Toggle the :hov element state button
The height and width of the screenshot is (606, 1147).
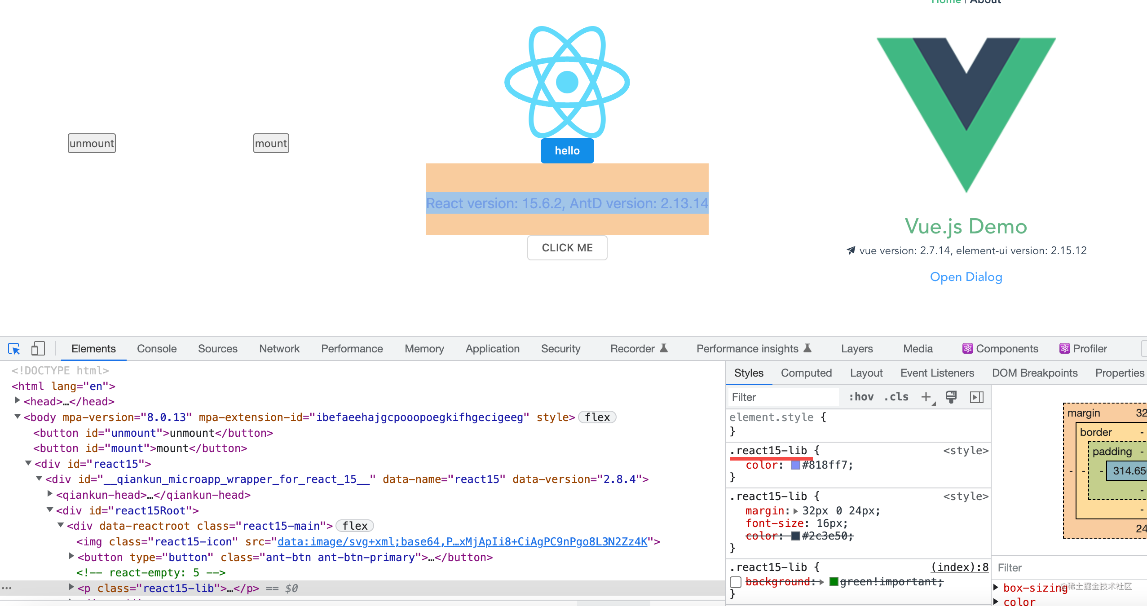click(861, 397)
